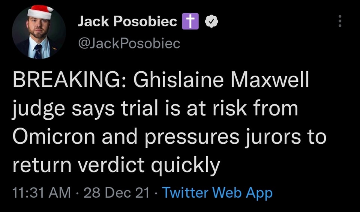
Task: Click the 11:31 AM timestamp
Action: (41, 193)
